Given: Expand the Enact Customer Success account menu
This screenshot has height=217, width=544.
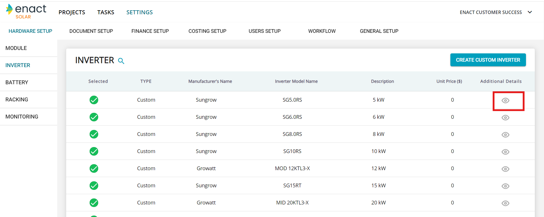Looking at the screenshot, I should pos(496,12).
